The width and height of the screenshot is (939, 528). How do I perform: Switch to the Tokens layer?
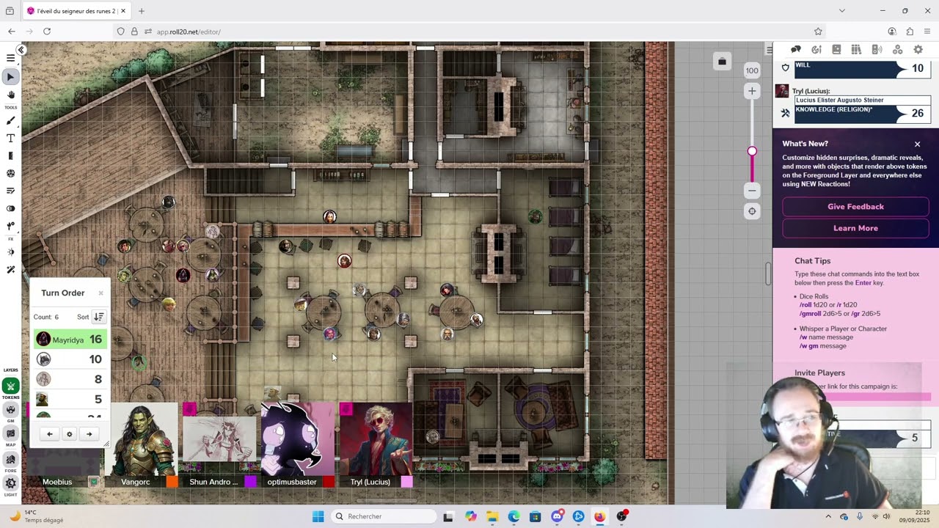pos(10,386)
